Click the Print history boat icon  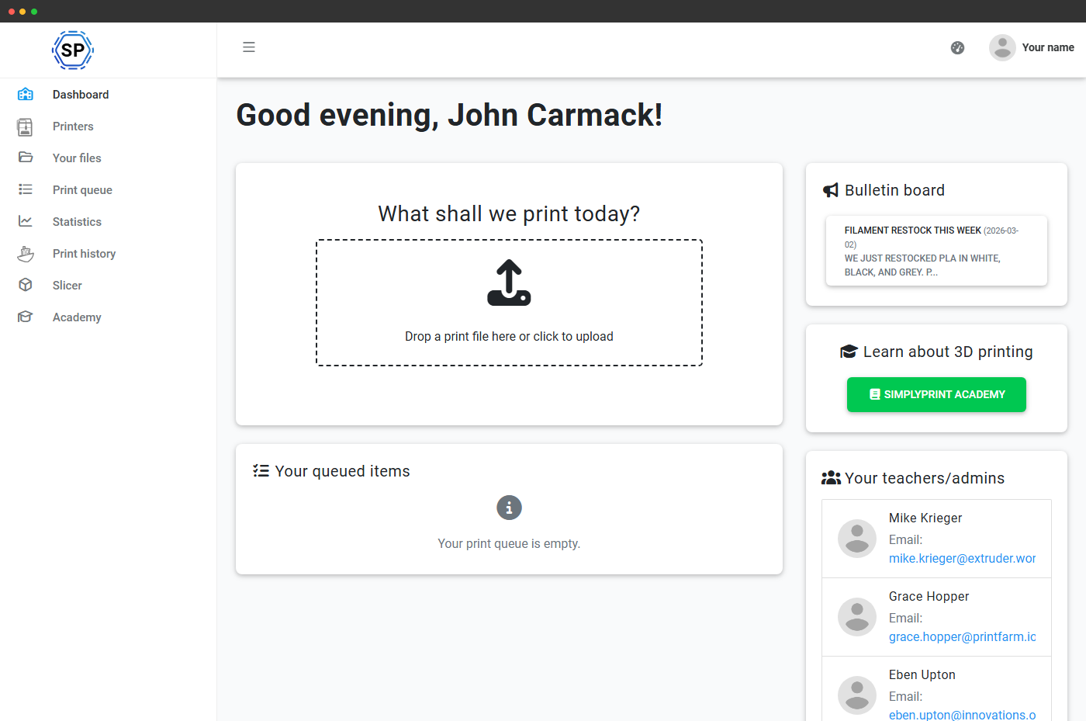(26, 254)
